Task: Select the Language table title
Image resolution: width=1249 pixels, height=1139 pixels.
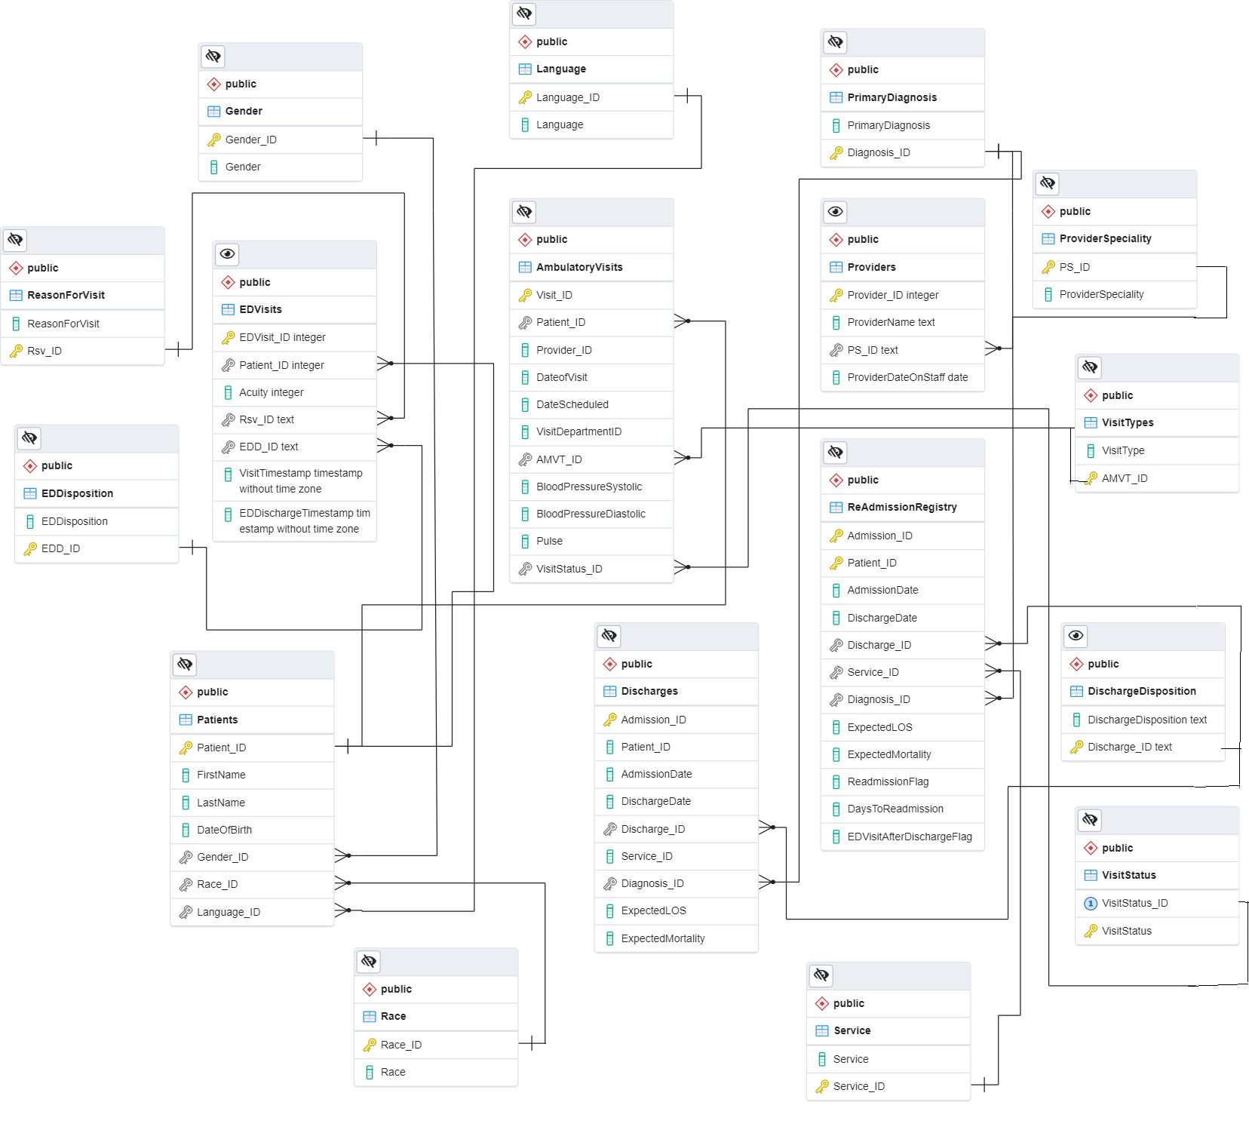Action: 560,69
